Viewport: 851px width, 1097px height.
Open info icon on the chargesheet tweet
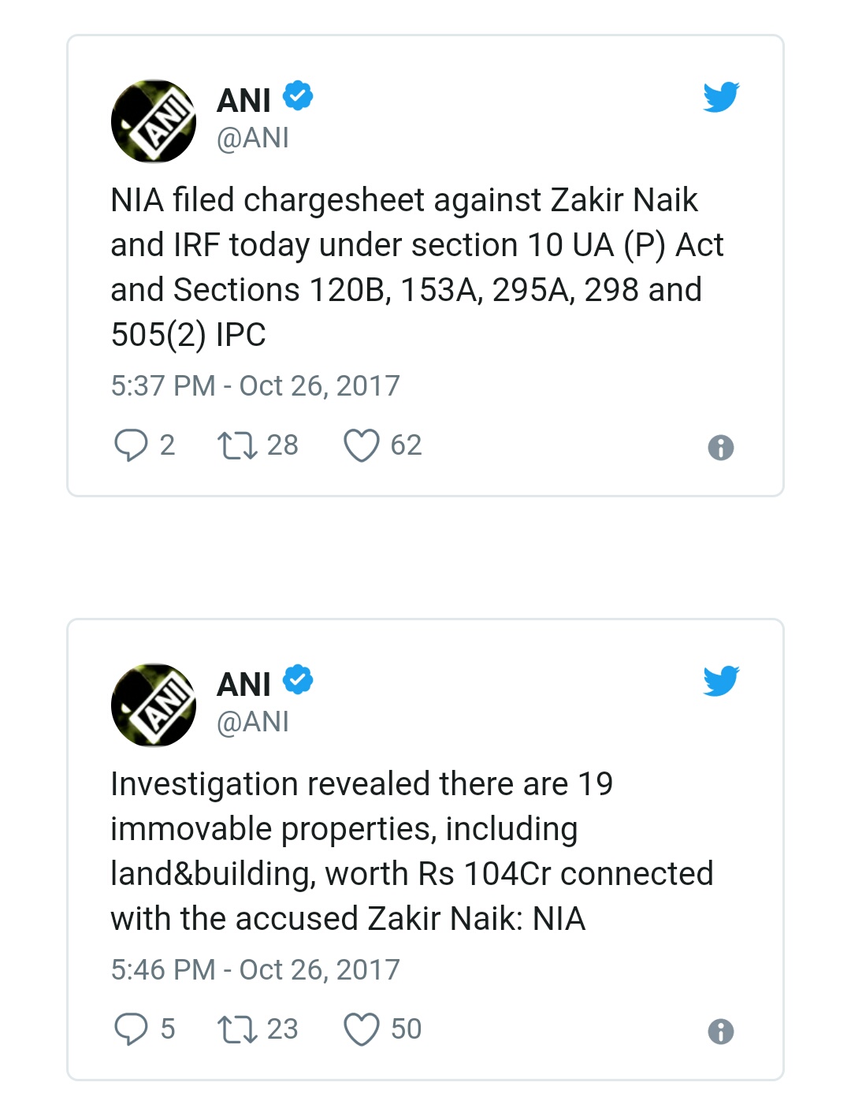720,448
